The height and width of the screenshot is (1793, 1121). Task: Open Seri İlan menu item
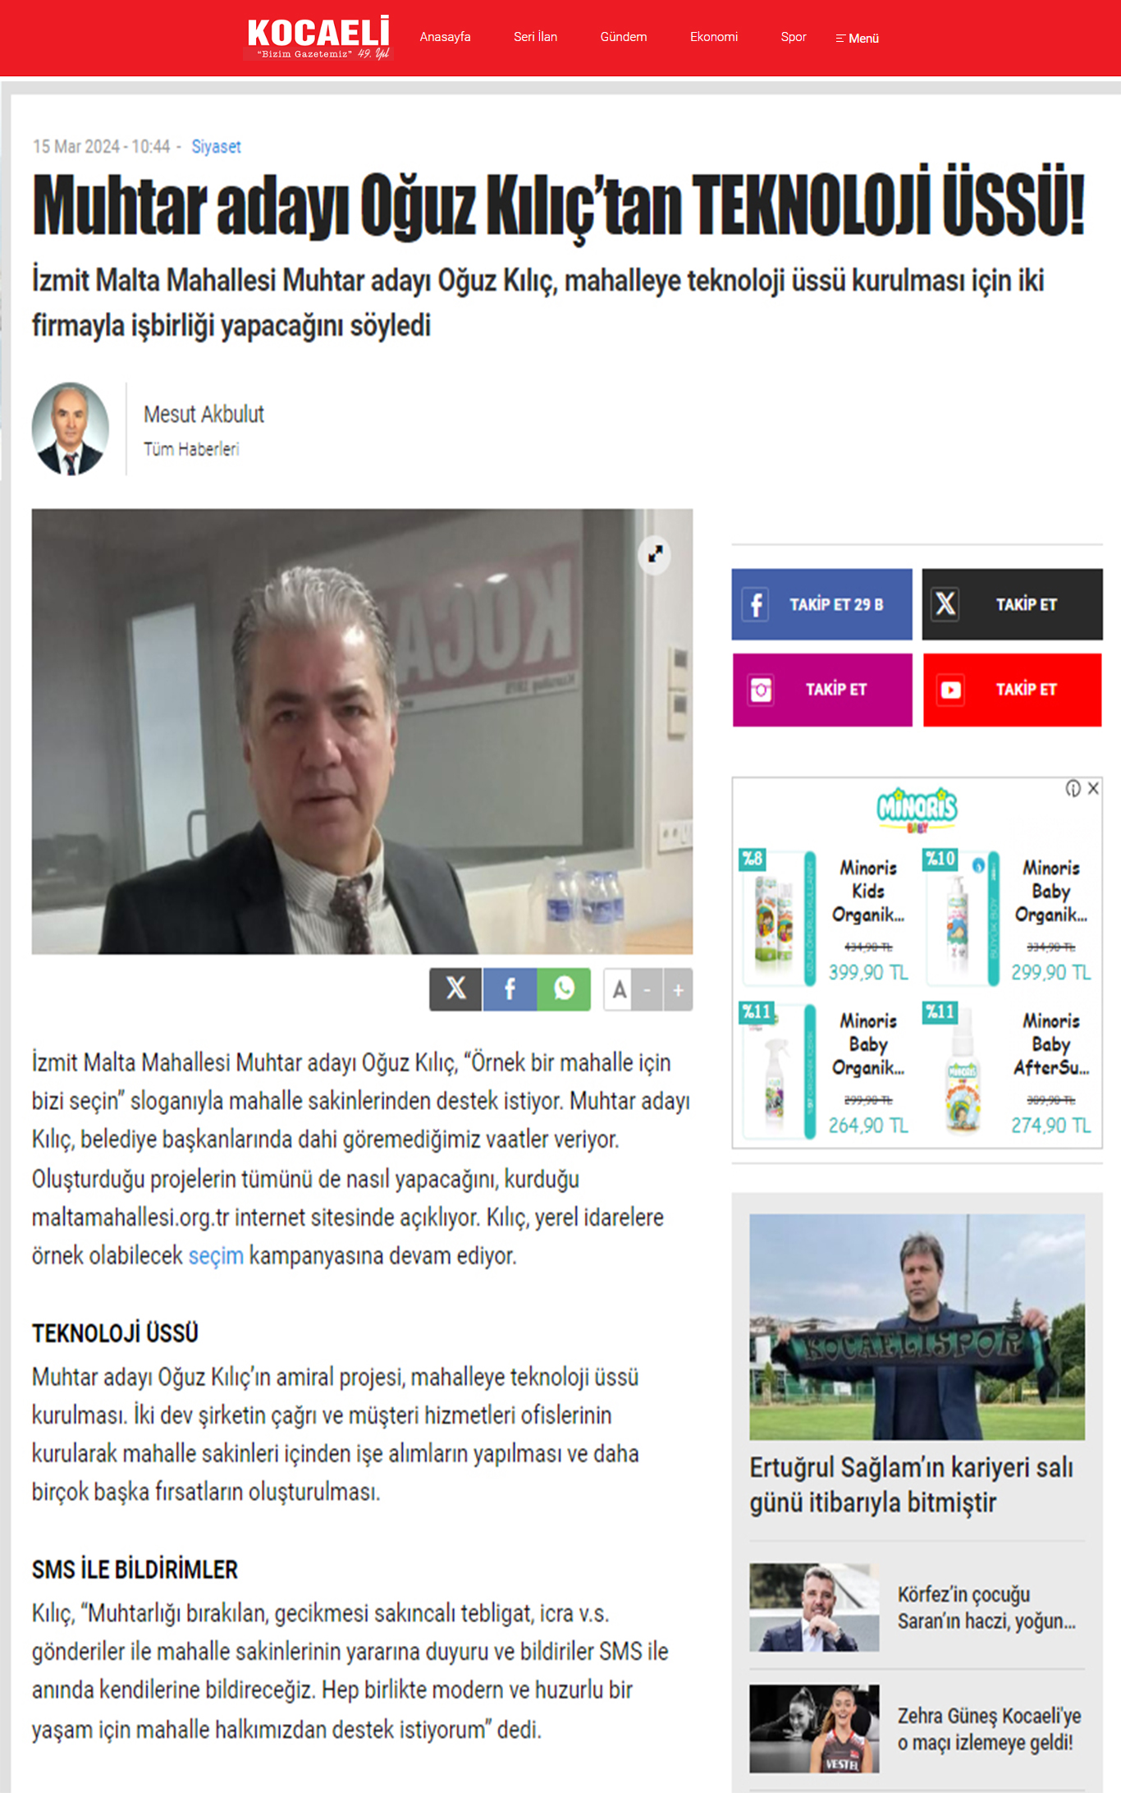click(535, 37)
